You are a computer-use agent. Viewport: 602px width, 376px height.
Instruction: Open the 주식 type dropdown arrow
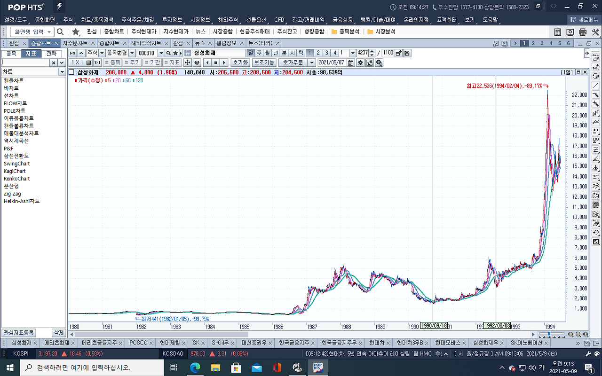[102, 53]
